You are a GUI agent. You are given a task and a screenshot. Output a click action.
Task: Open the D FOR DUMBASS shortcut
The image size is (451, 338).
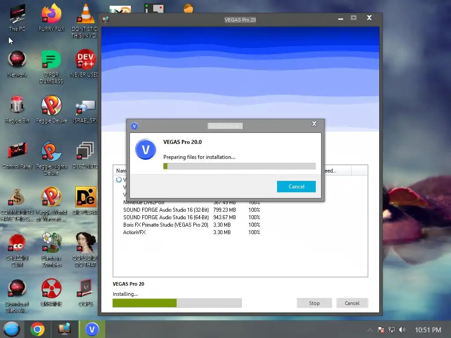click(x=52, y=67)
